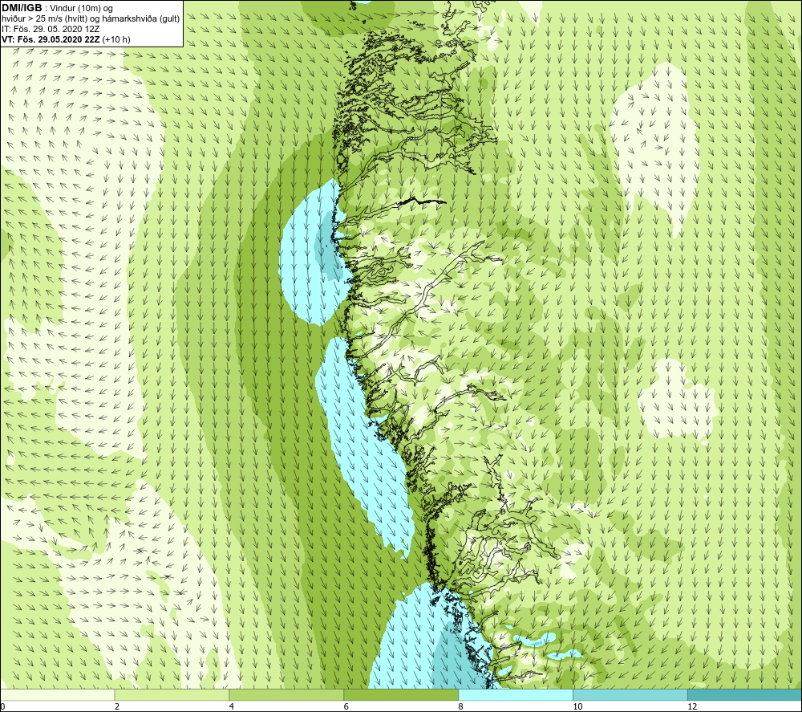Click the 8–10 m/s light cyan swatch
The width and height of the screenshot is (802, 712).
pos(516,694)
